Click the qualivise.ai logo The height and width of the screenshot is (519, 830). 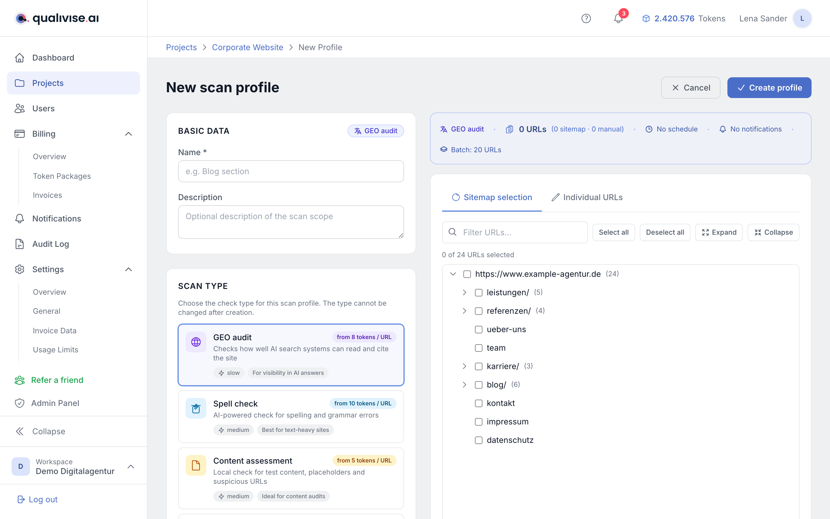tap(56, 18)
